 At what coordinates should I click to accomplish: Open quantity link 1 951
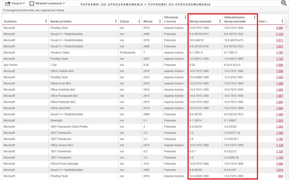click(280, 46)
